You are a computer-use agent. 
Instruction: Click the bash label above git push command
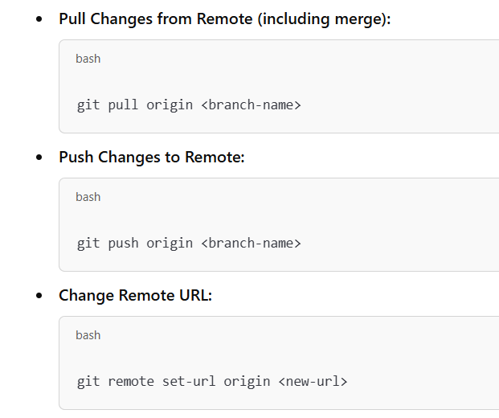88,197
